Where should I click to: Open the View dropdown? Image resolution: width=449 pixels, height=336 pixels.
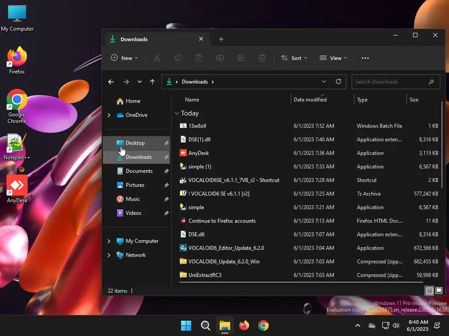click(x=333, y=58)
